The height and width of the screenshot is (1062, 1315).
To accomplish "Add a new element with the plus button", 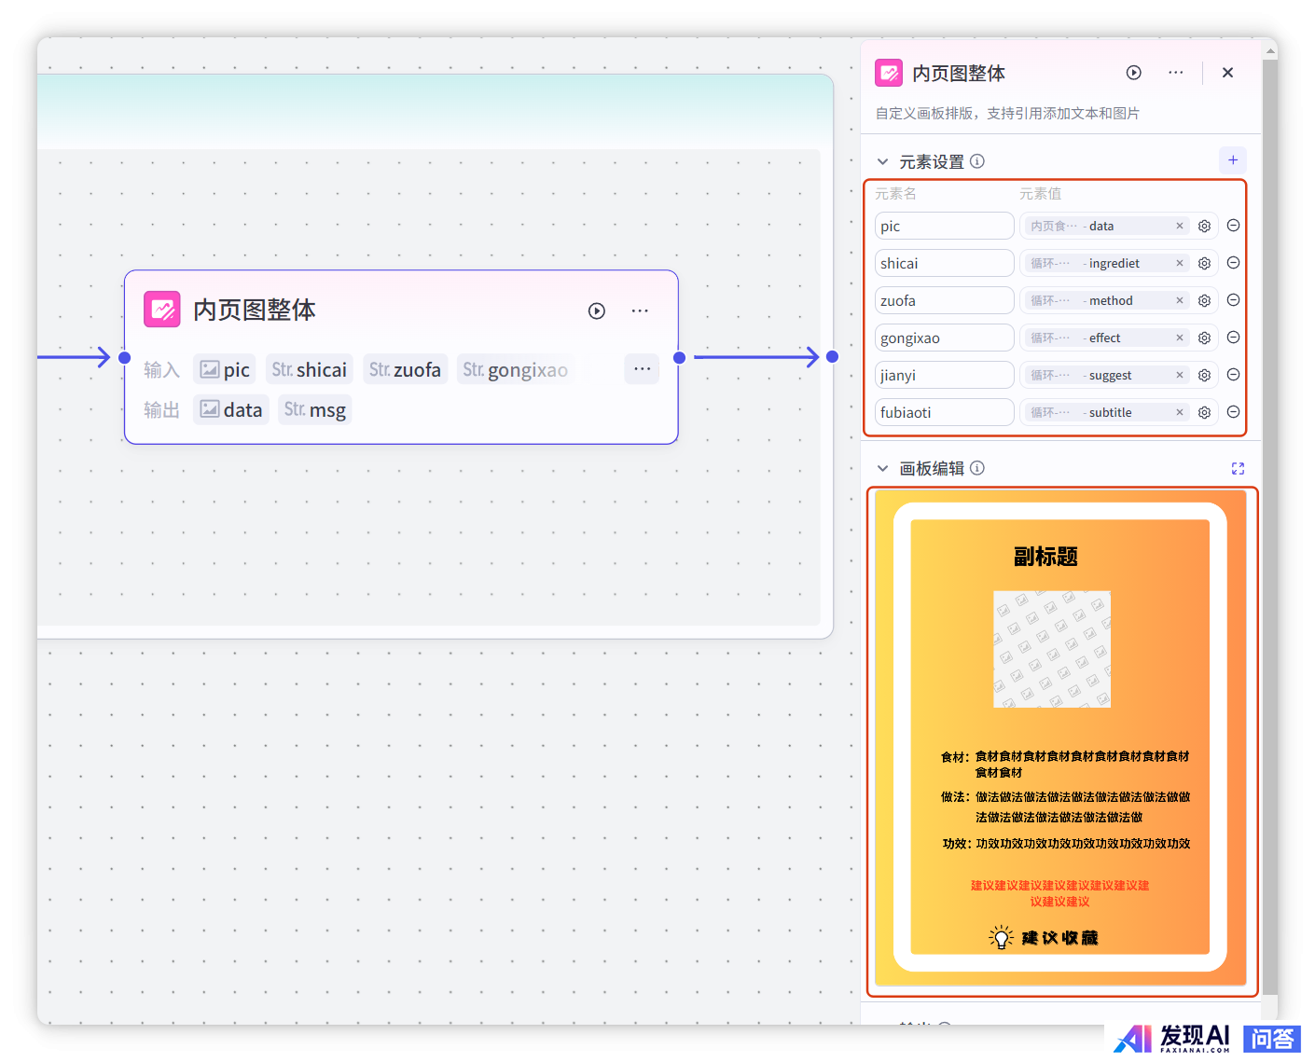I will (1232, 160).
